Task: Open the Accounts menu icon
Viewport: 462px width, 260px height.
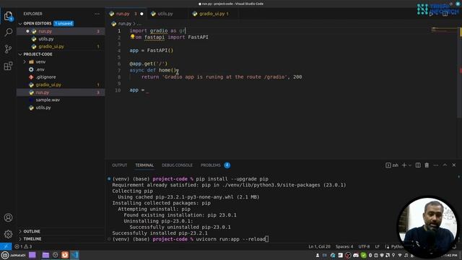Action: pos(8,217)
